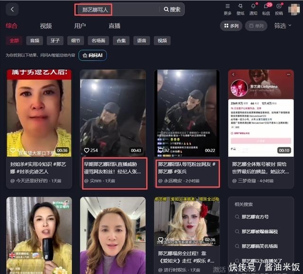Select the 合集 filter chip
Viewport: 303px width, 274px height.
(121, 41)
